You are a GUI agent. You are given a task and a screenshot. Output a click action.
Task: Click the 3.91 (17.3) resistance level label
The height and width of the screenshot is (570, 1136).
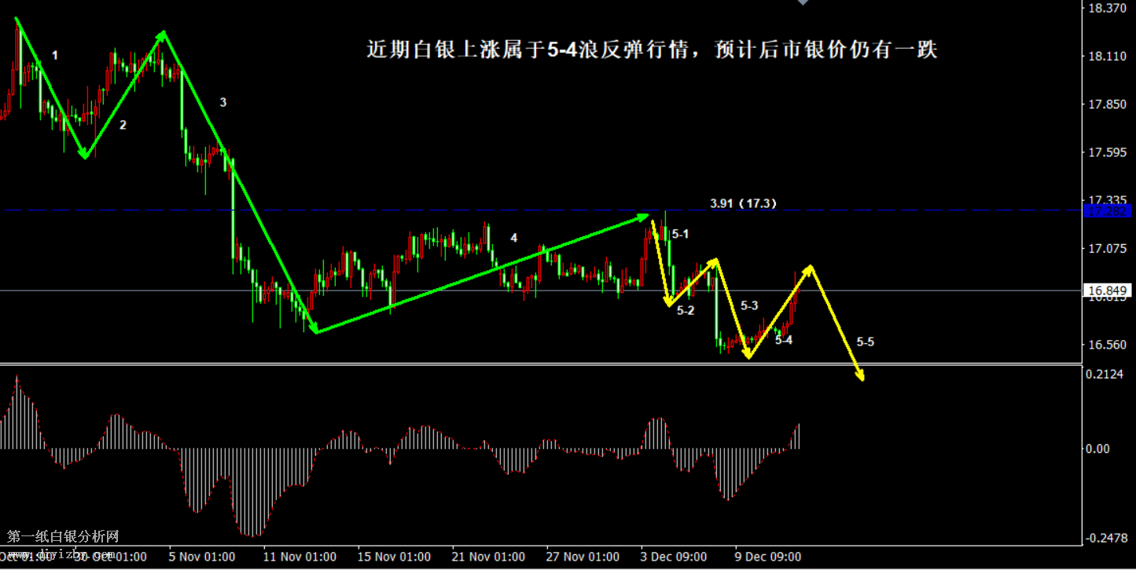pos(743,203)
